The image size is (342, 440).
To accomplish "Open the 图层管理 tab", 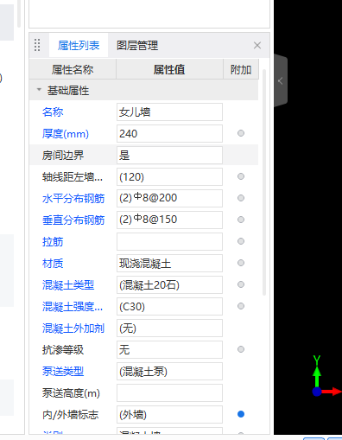I will [137, 45].
